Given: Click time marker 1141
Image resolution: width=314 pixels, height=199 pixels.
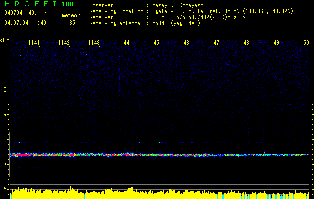Looking at the screenshot, I should pyautogui.click(x=34, y=43).
